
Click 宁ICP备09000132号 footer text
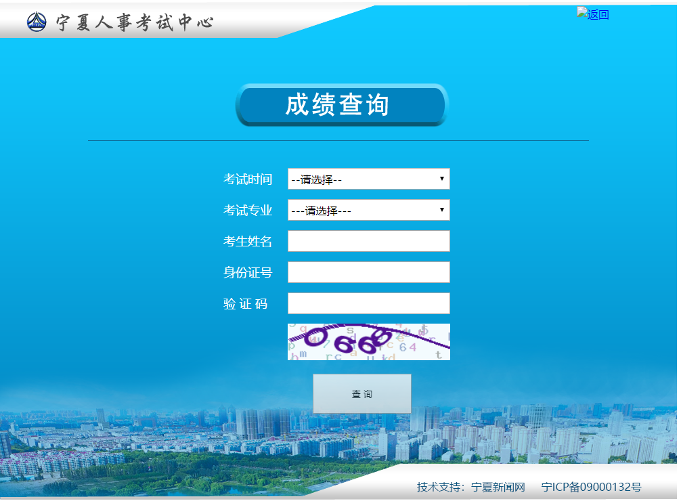tap(591, 487)
